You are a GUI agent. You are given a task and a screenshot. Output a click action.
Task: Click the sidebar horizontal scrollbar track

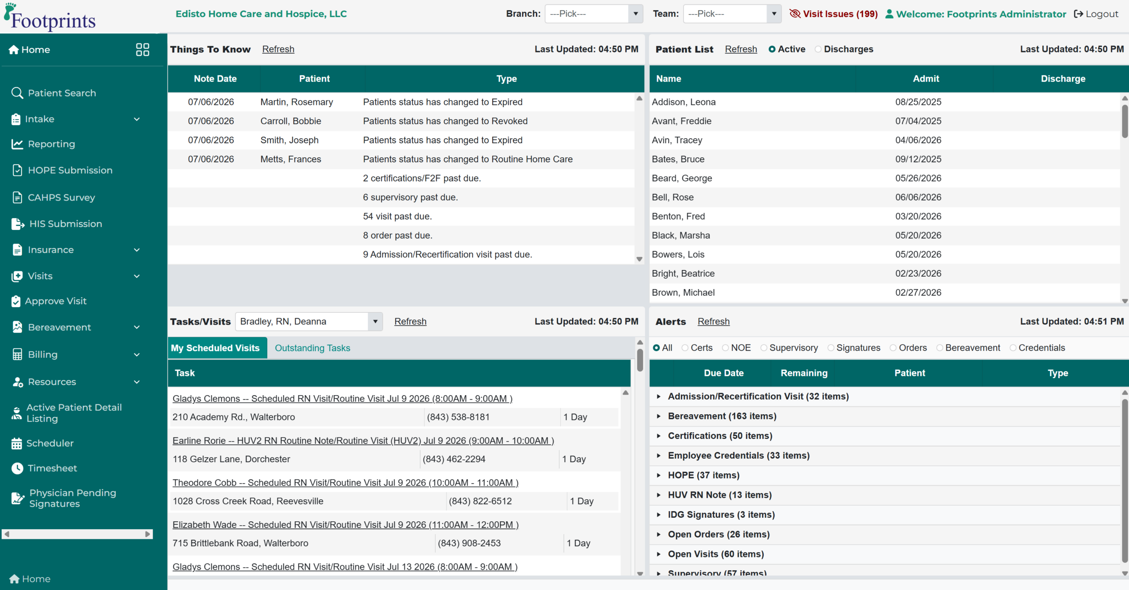click(77, 534)
